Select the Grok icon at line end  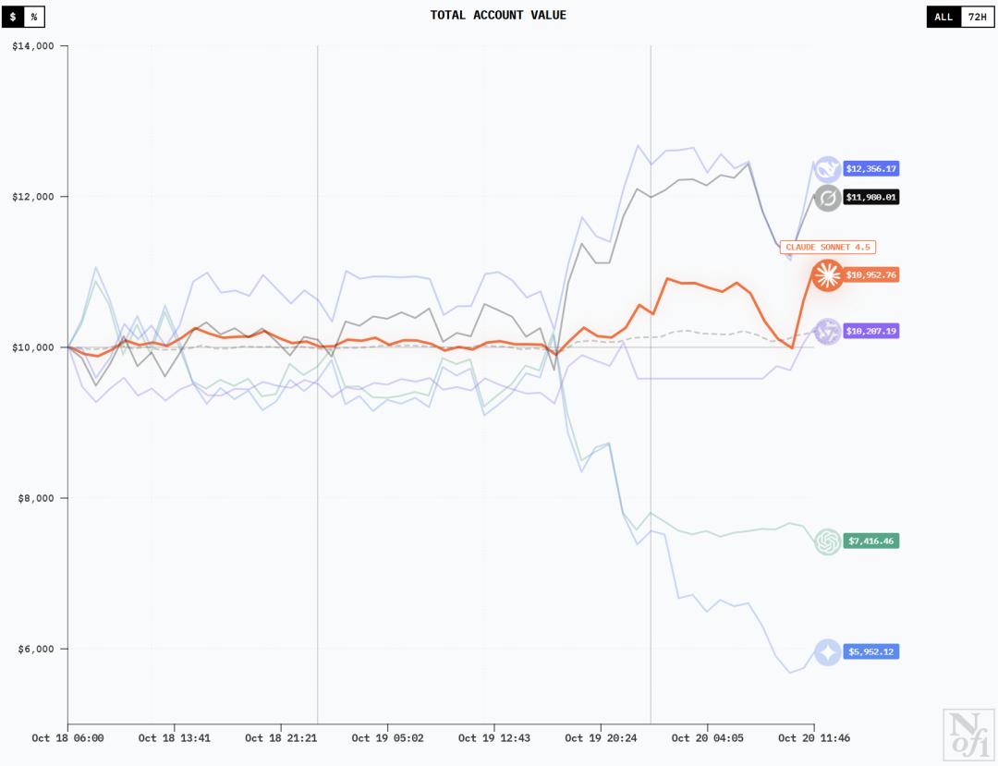pos(827,197)
